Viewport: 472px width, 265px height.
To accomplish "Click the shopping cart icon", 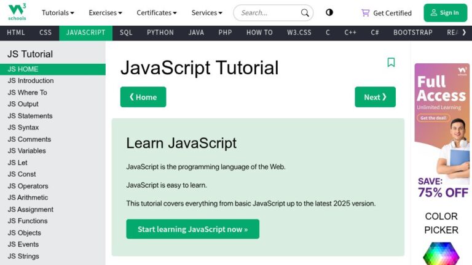I will [365, 13].
